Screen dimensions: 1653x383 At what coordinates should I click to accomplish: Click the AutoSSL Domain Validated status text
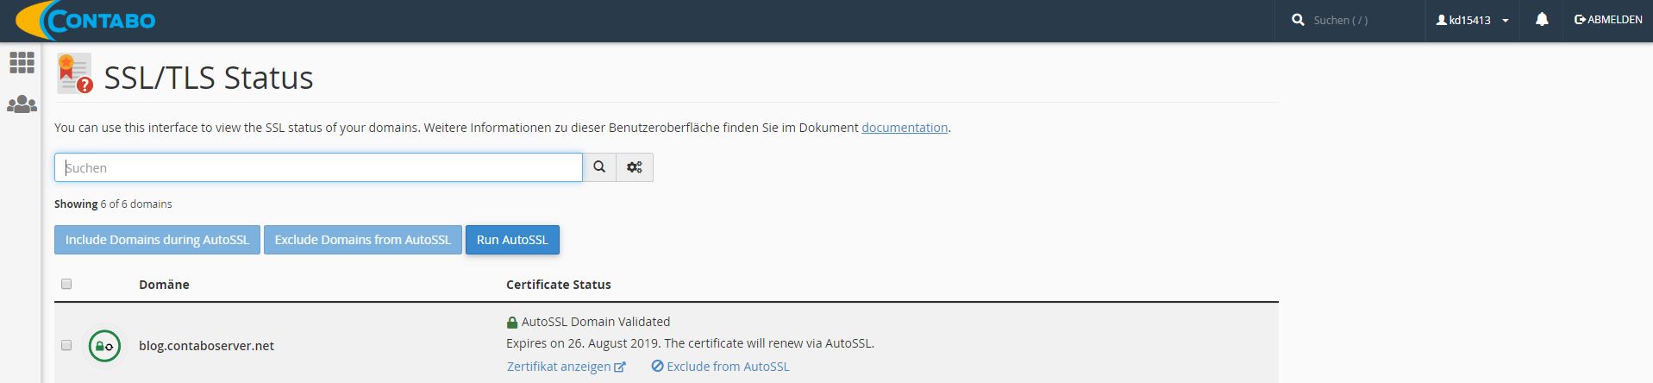(x=596, y=322)
